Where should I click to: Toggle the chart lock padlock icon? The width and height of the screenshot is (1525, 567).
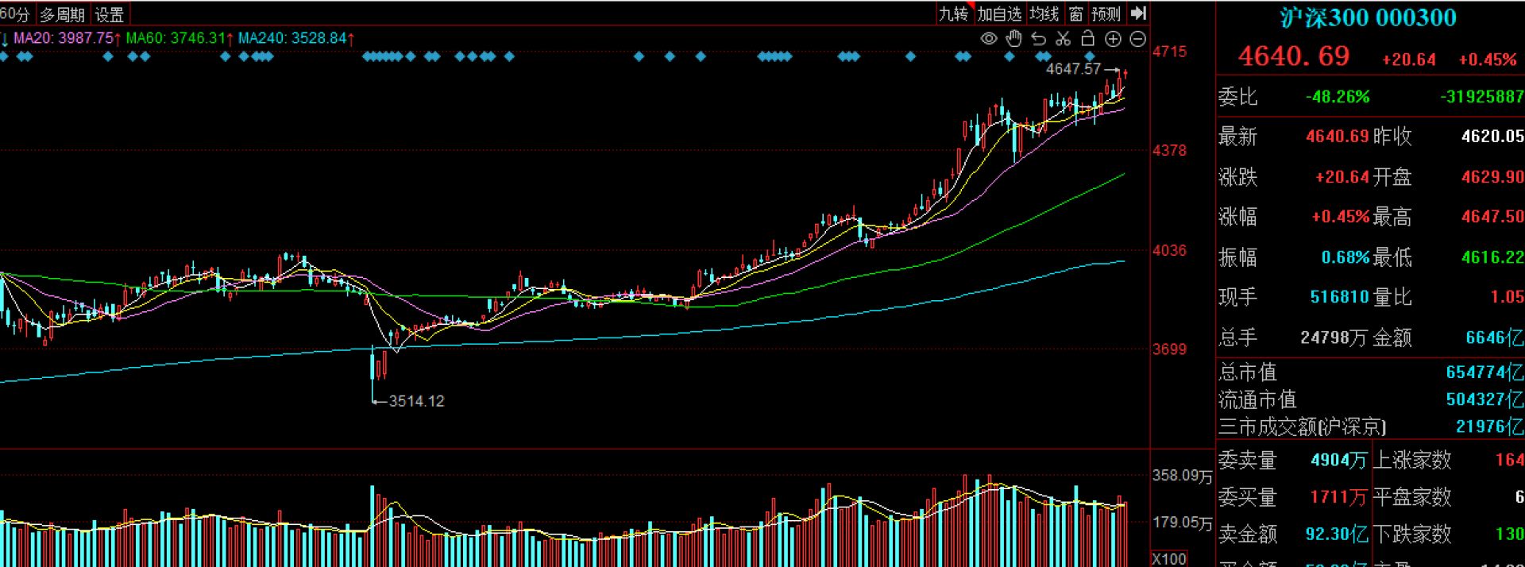[x=1088, y=39]
